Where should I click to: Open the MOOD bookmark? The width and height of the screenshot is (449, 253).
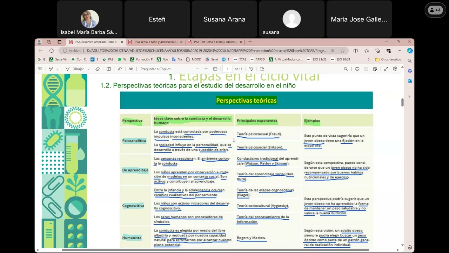(x=194, y=59)
